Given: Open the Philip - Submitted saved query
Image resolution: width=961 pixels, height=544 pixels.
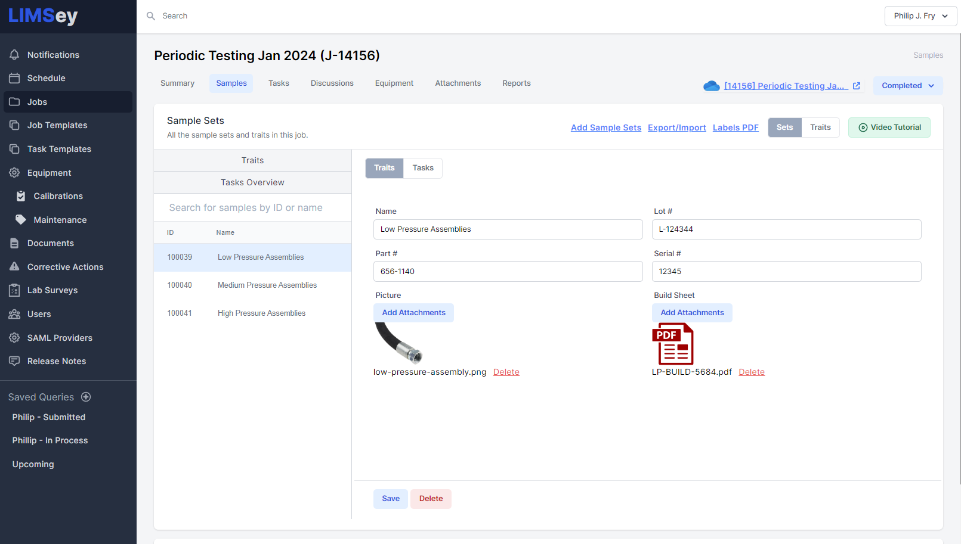Looking at the screenshot, I should click(x=49, y=417).
